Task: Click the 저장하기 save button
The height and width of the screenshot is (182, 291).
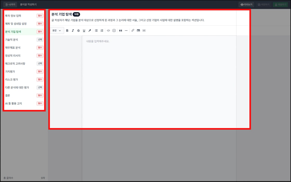Action: click(263, 4)
